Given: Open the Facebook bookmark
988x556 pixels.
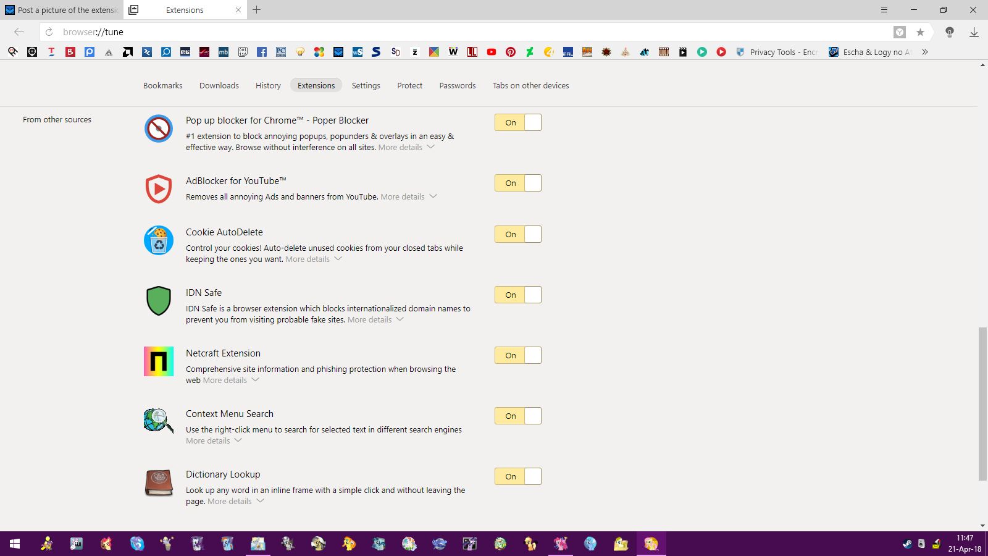Looking at the screenshot, I should point(262,52).
